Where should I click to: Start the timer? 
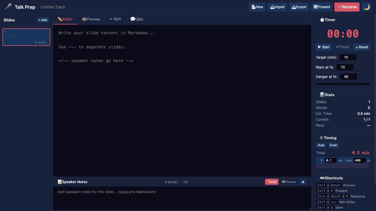(324, 47)
